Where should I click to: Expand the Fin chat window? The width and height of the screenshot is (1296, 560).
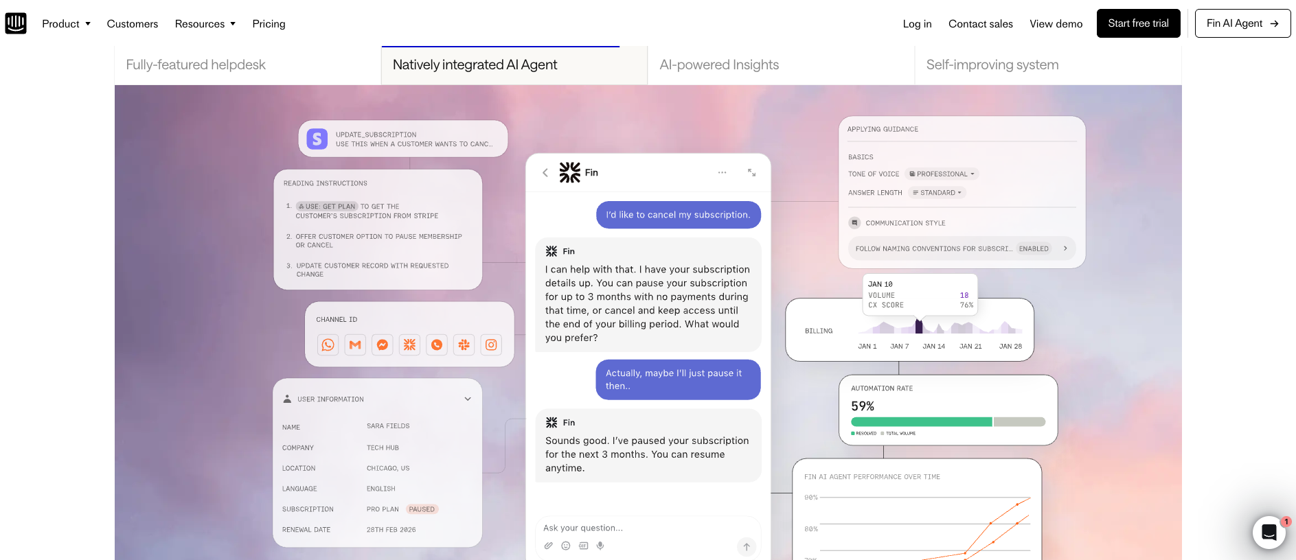click(x=752, y=173)
